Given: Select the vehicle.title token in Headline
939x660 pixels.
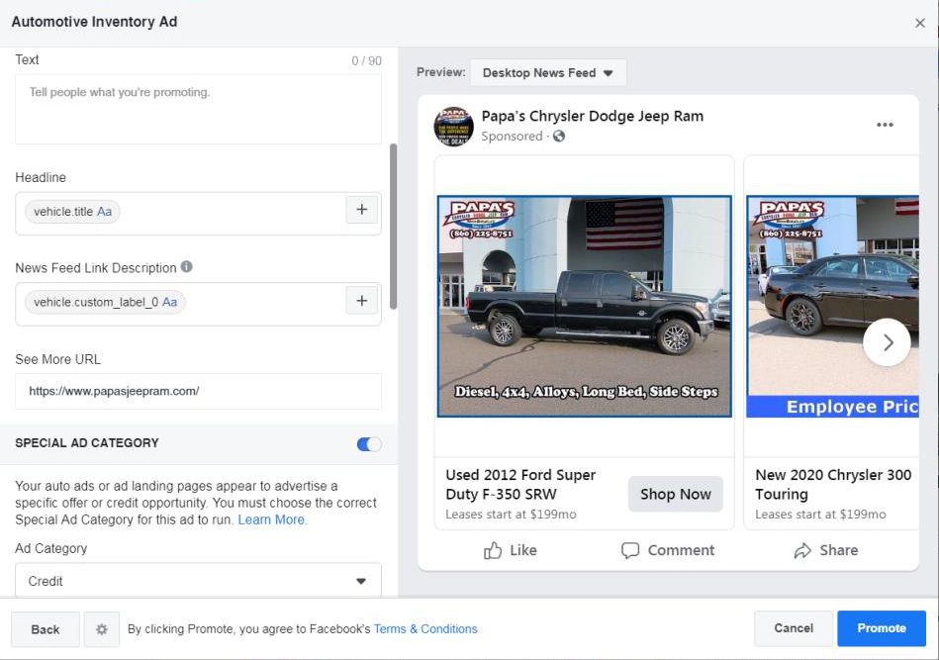Looking at the screenshot, I should [x=72, y=212].
